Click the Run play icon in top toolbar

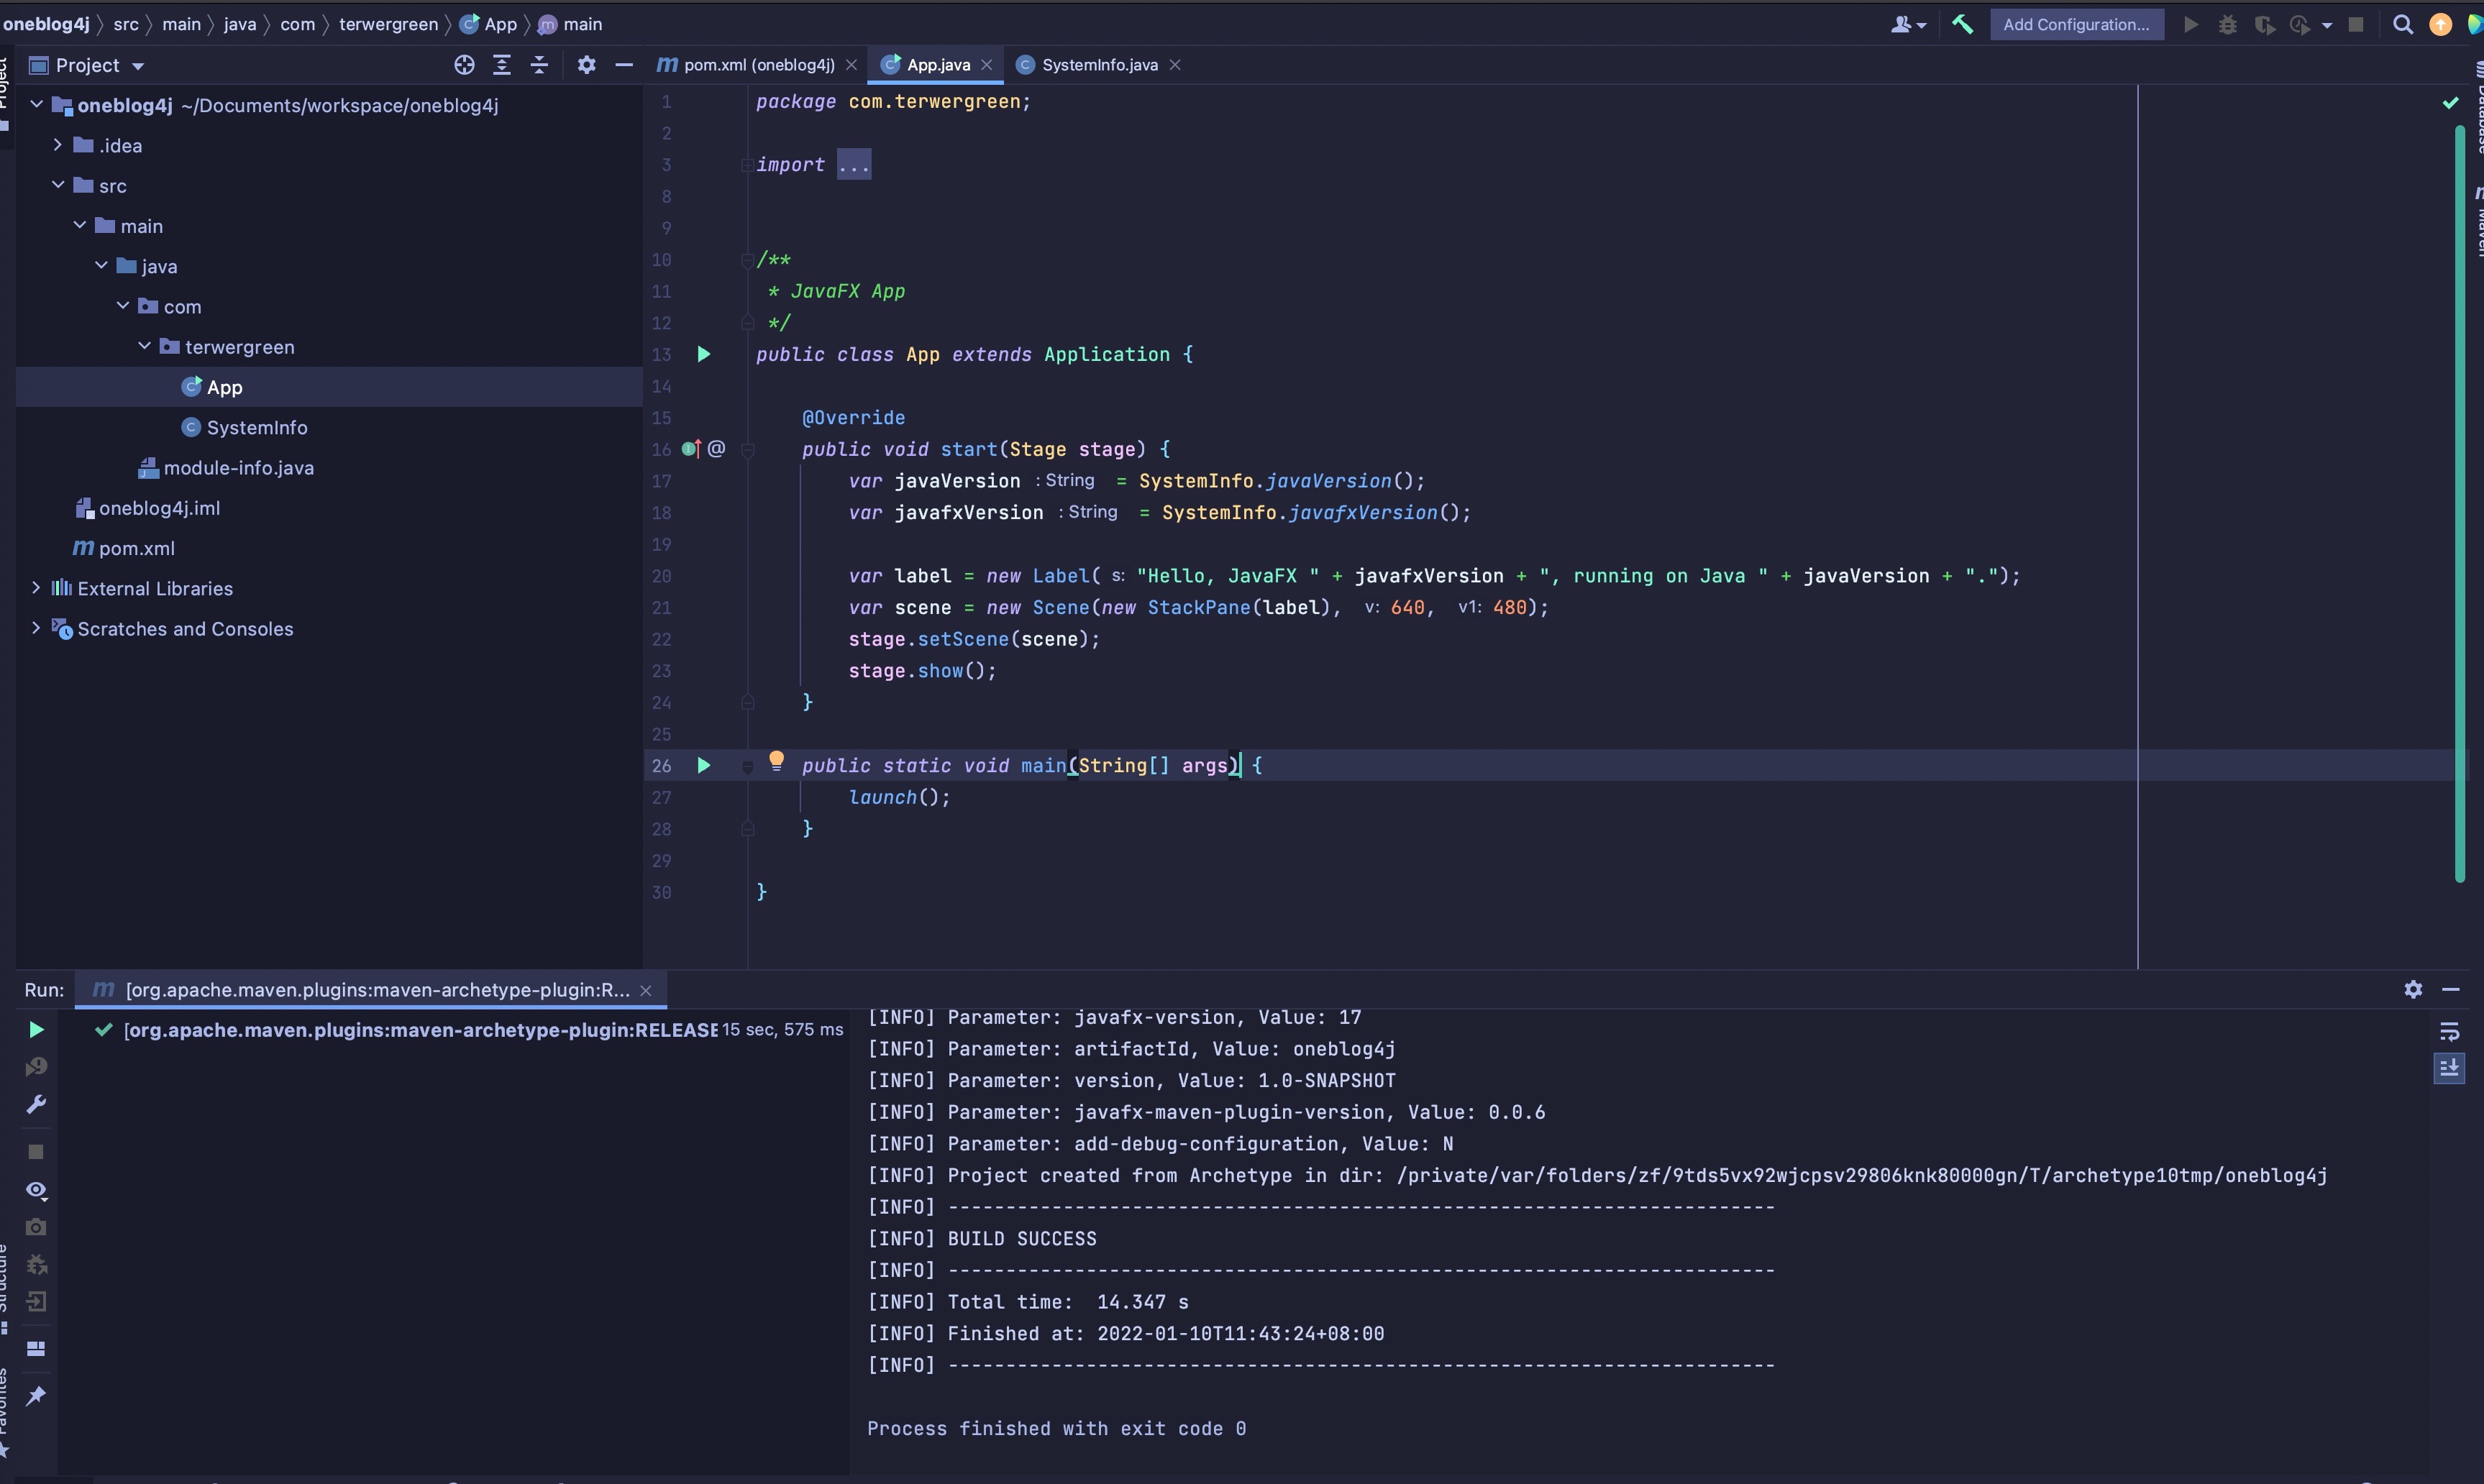[2191, 24]
